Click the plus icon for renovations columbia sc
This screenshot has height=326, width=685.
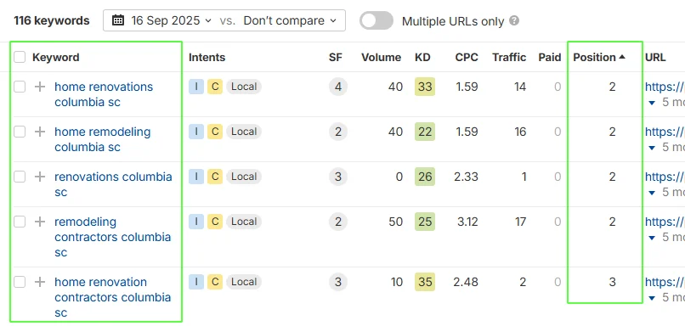(x=40, y=177)
